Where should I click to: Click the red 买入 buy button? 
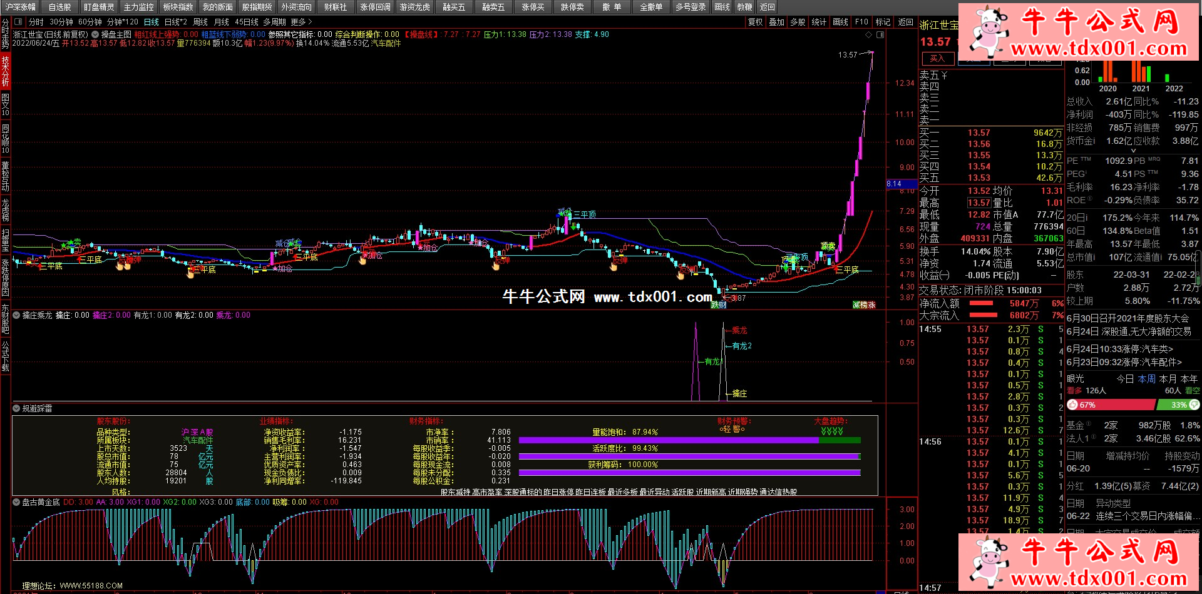click(x=937, y=59)
